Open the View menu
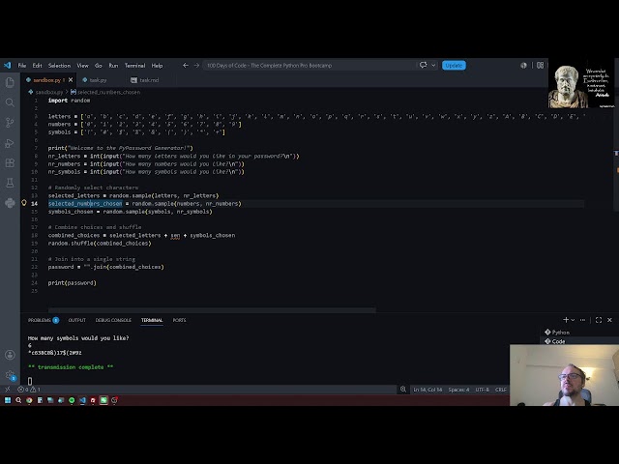The width and height of the screenshot is (619, 464). click(x=82, y=66)
